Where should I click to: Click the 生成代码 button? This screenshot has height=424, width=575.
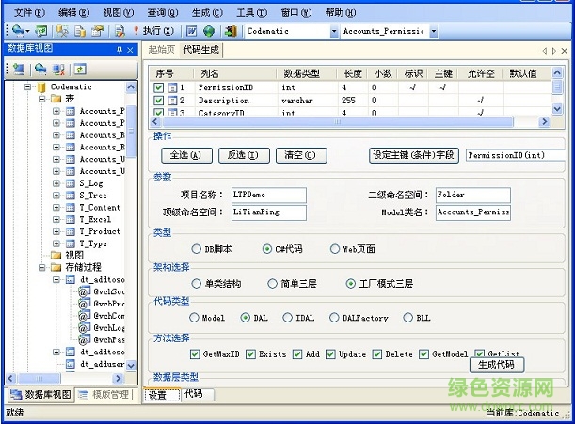(x=497, y=365)
